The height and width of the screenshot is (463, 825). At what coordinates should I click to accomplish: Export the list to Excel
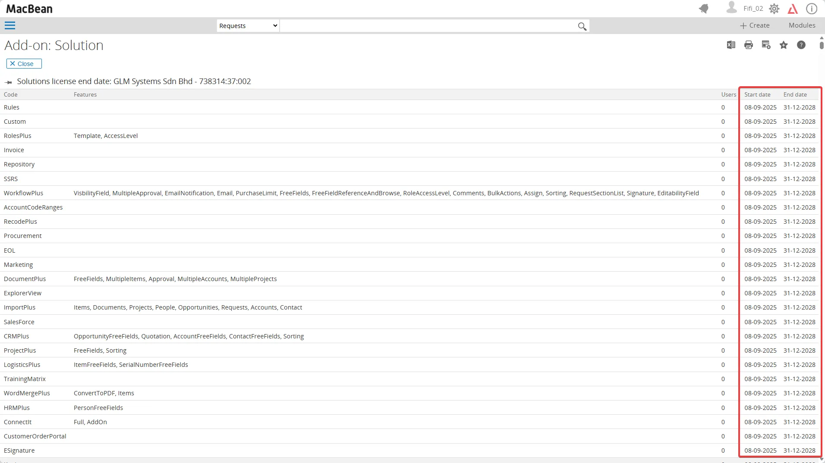(x=731, y=45)
